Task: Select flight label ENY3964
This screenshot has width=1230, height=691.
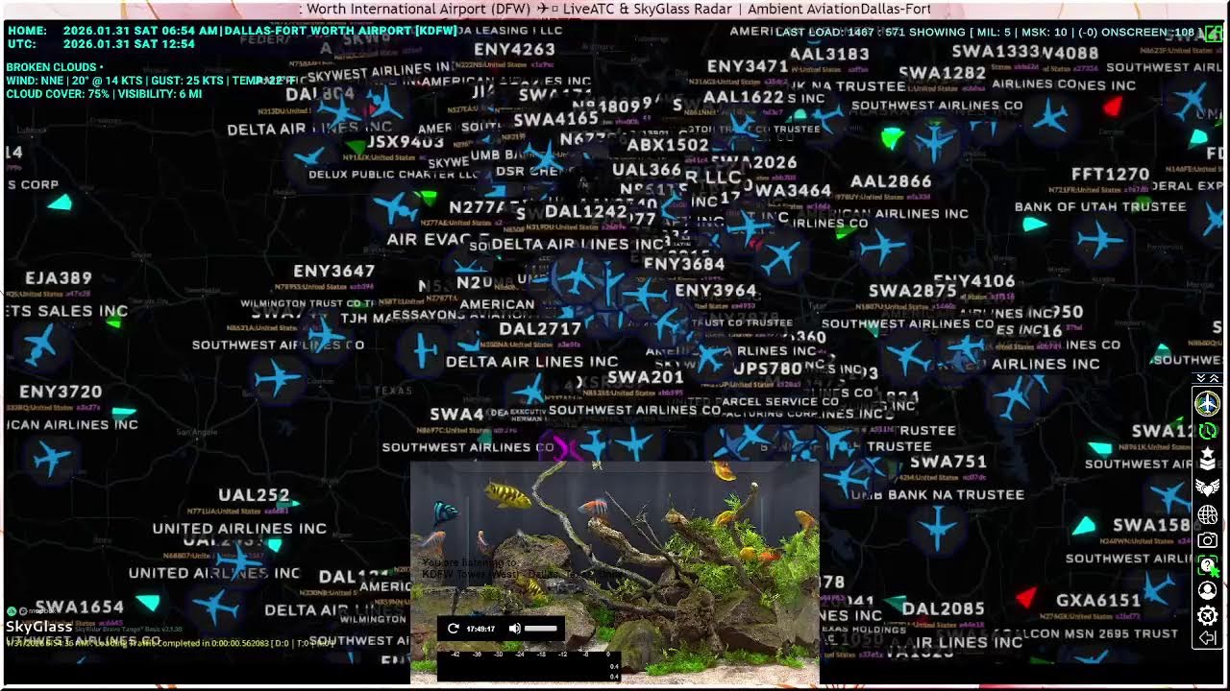Action: tap(716, 291)
